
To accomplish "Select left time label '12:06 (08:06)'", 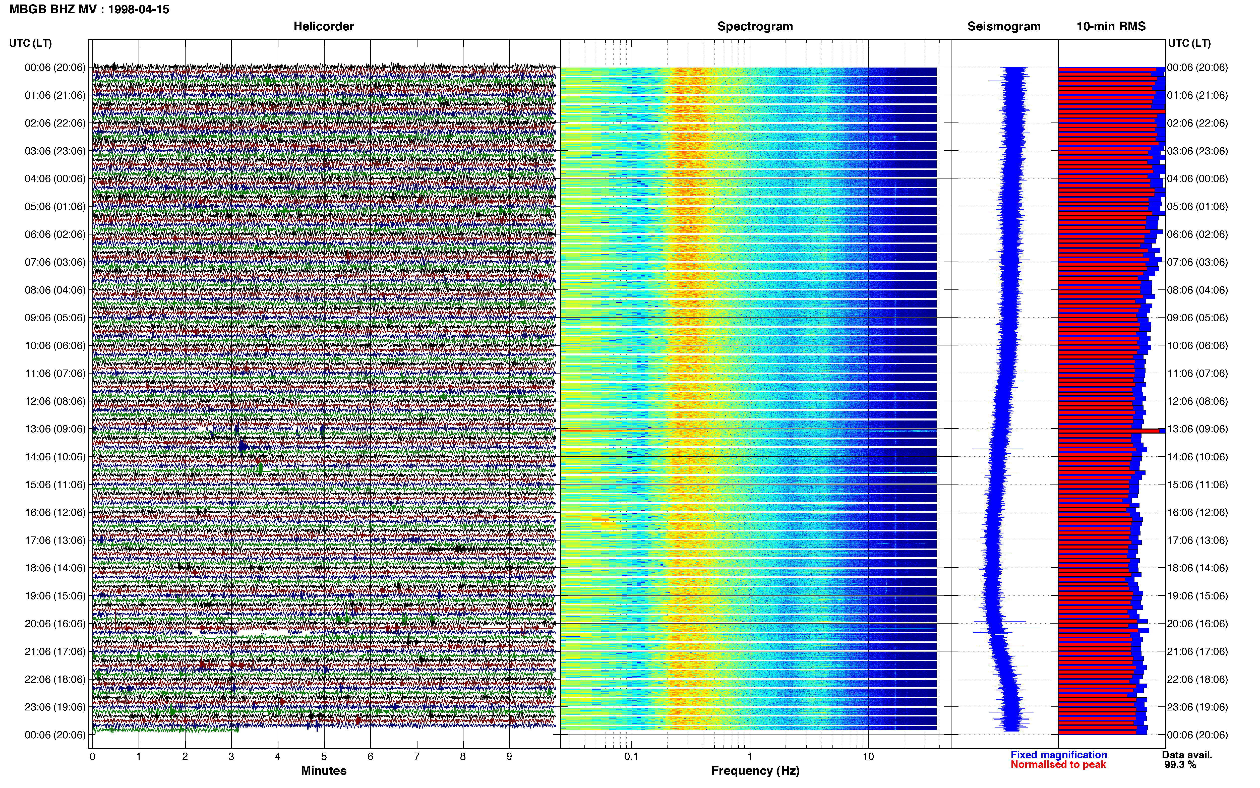I will pos(55,401).
